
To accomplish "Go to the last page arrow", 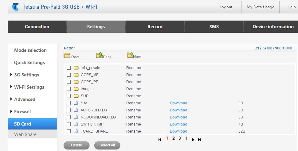I will click(x=199, y=140).
